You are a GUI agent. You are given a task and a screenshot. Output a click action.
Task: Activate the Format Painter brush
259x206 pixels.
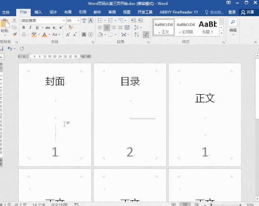(x=15, y=34)
